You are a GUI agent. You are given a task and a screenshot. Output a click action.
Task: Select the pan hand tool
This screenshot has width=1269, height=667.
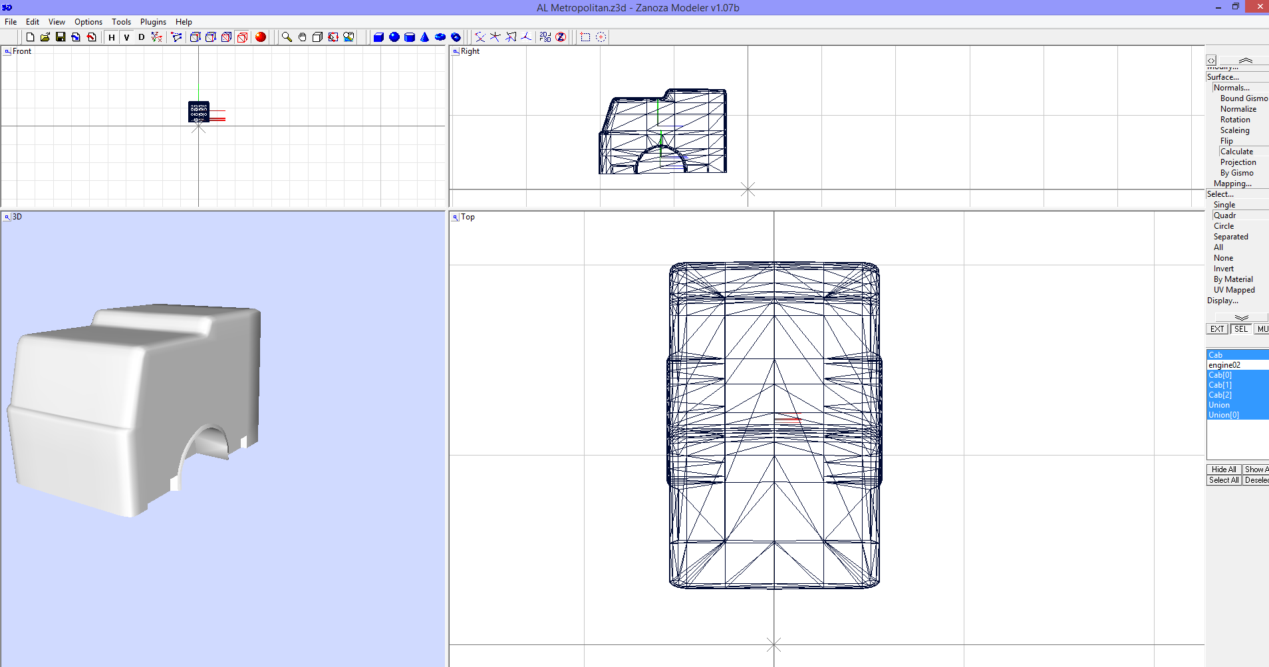302,37
